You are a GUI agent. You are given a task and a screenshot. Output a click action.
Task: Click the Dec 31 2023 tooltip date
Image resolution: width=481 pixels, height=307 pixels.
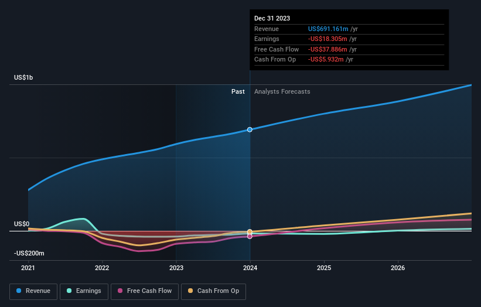[272, 18]
